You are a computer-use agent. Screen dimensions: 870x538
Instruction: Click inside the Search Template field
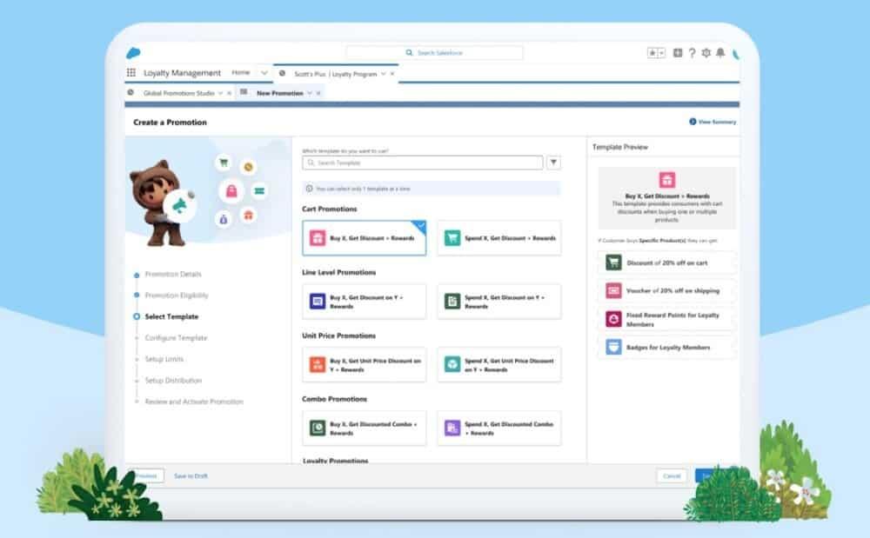click(423, 163)
